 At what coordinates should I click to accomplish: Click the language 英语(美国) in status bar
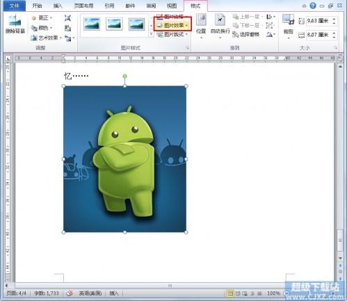pos(90,293)
